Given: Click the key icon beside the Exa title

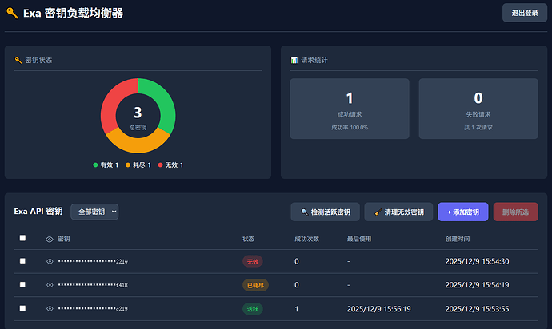Looking at the screenshot, I should [12, 13].
